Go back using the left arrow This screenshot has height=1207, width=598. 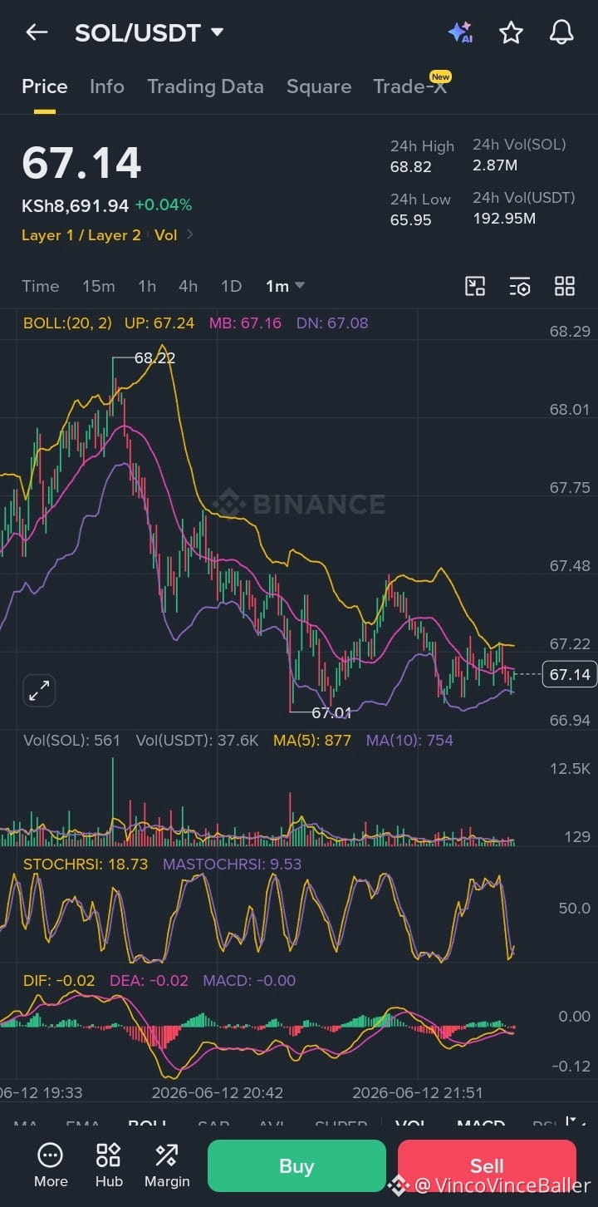coord(37,32)
